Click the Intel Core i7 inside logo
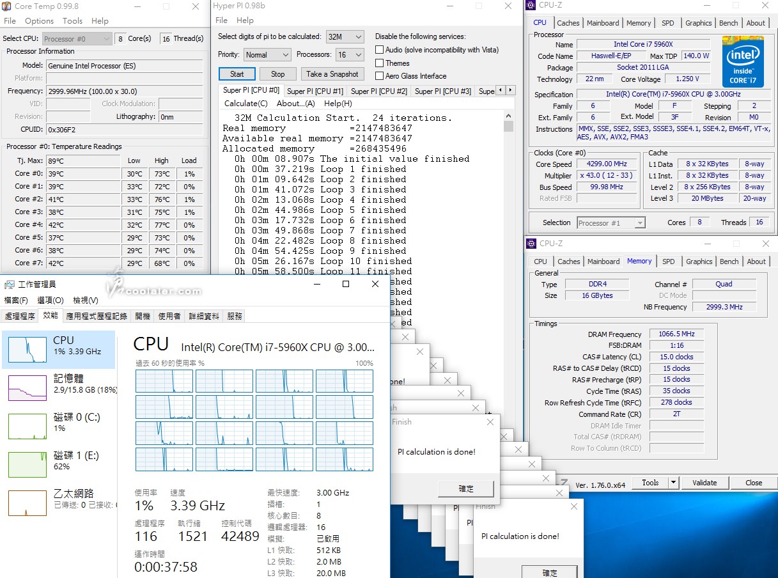Viewport: 778px width, 578px height. 743,61
